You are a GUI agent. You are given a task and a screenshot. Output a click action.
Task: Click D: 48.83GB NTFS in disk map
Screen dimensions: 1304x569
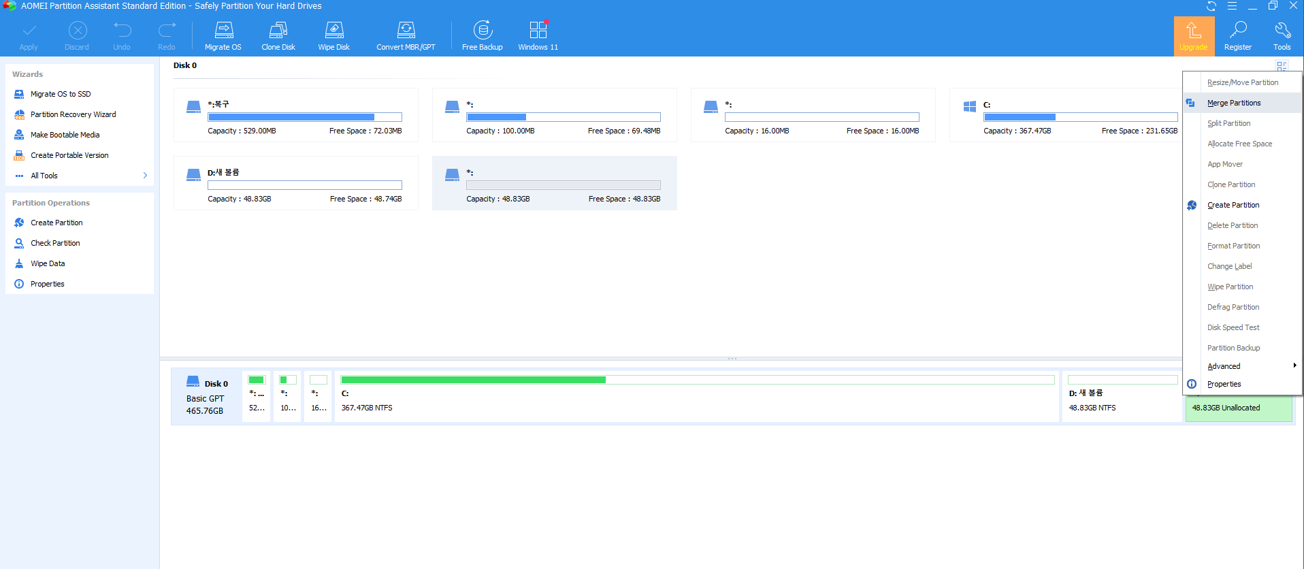[1122, 397]
